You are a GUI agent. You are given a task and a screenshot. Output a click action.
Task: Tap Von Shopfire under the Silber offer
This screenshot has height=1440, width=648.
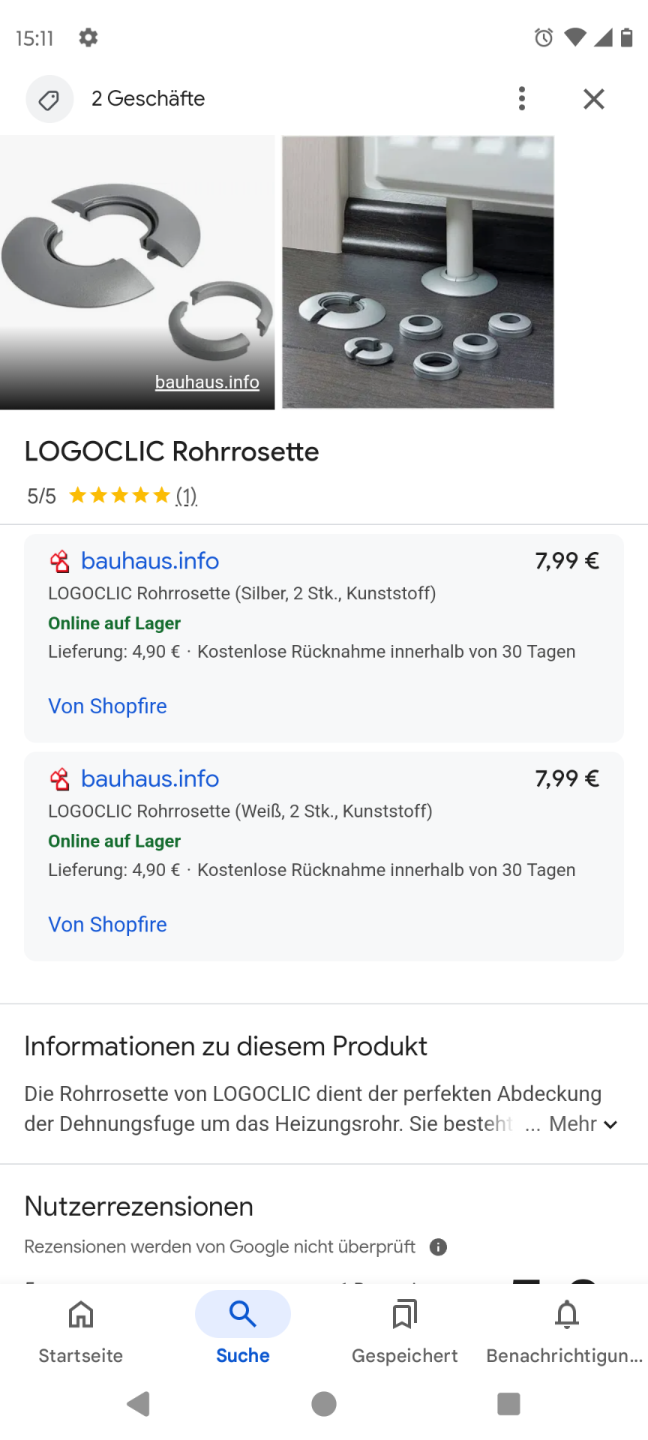[x=107, y=706]
